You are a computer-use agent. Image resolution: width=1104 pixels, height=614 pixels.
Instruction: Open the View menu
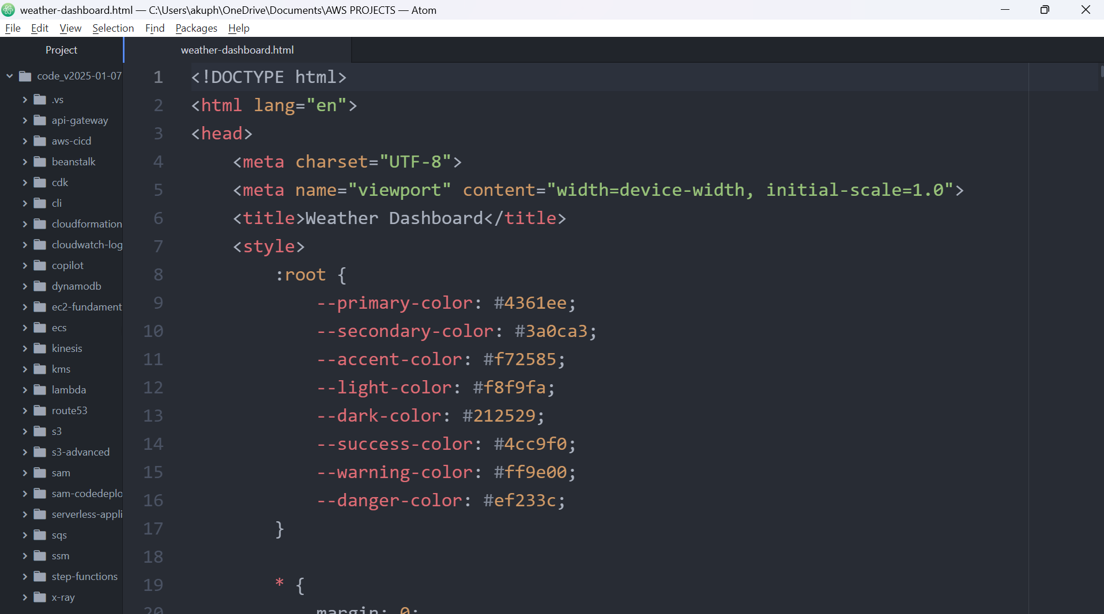(70, 28)
